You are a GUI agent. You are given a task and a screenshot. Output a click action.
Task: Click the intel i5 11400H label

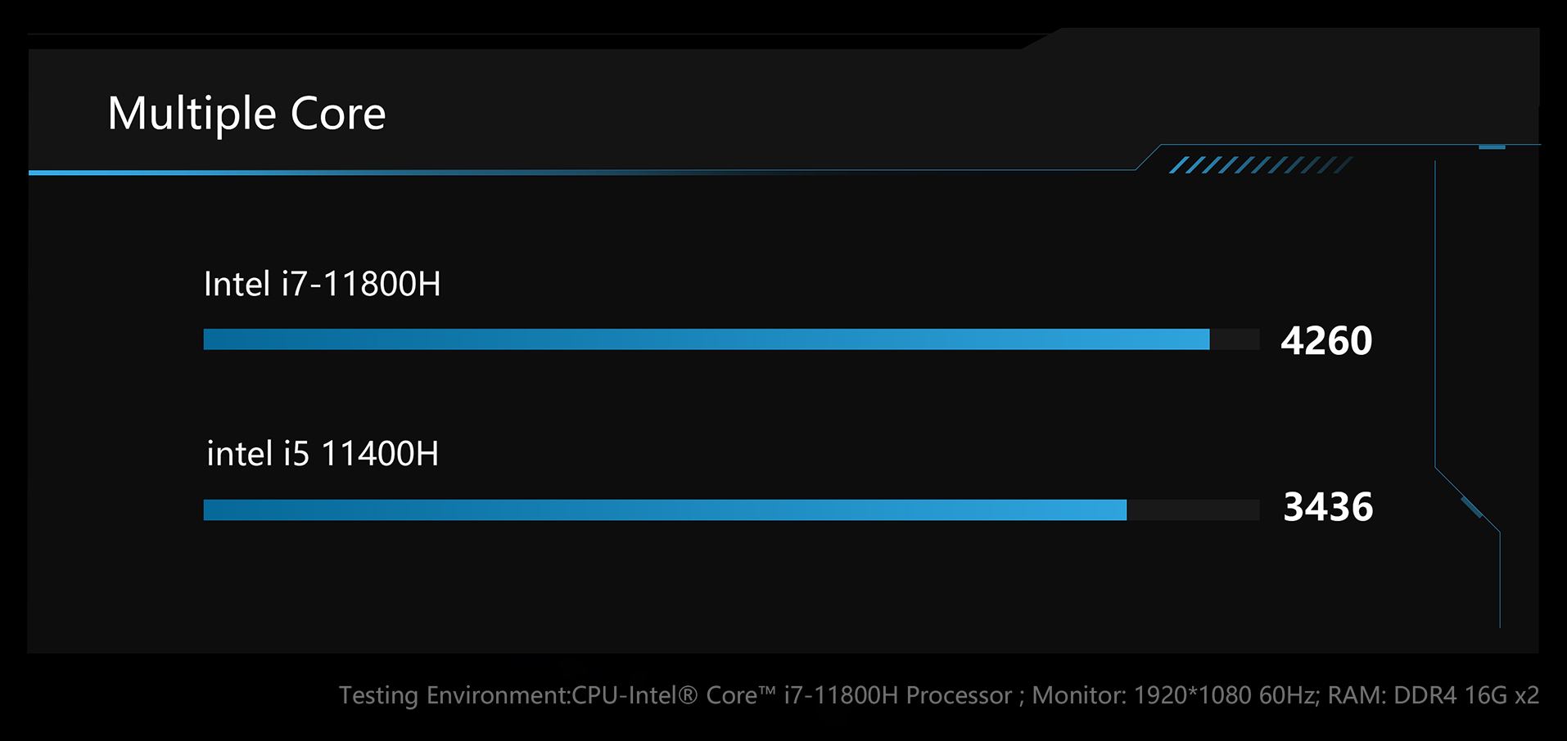coord(322,454)
